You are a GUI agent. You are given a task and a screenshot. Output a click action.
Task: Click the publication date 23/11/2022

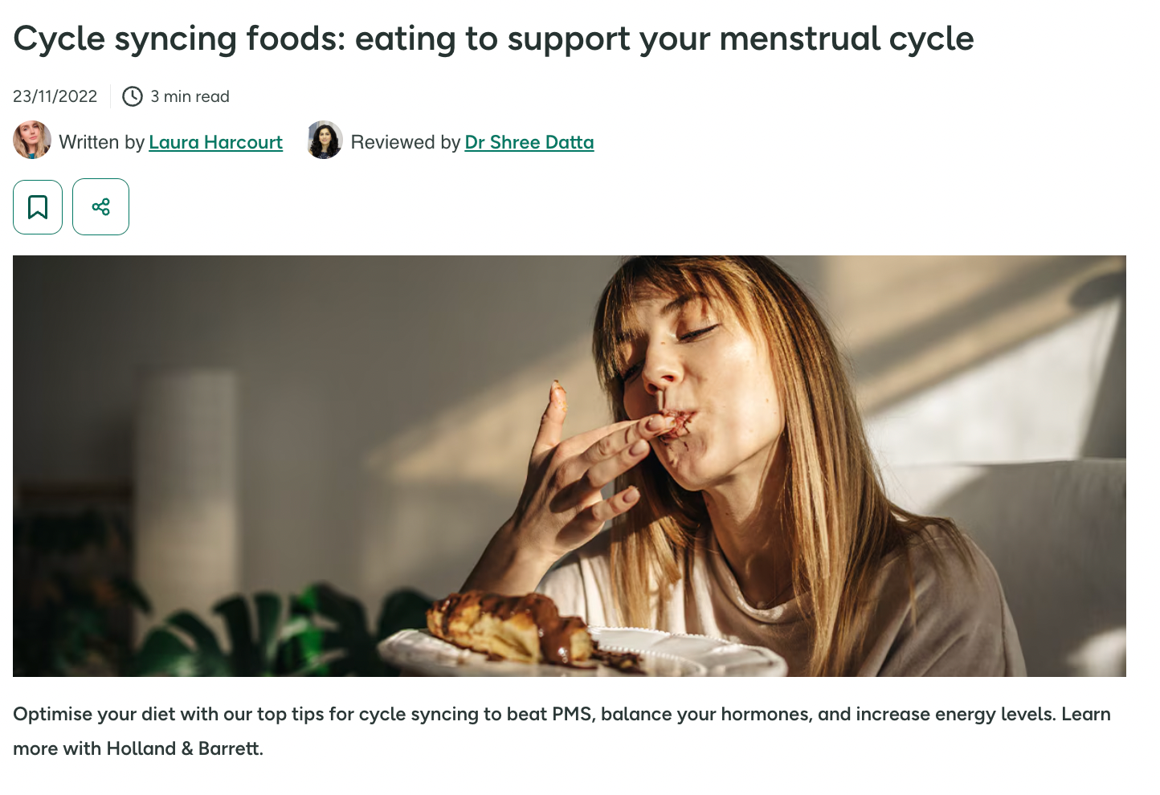(x=55, y=96)
